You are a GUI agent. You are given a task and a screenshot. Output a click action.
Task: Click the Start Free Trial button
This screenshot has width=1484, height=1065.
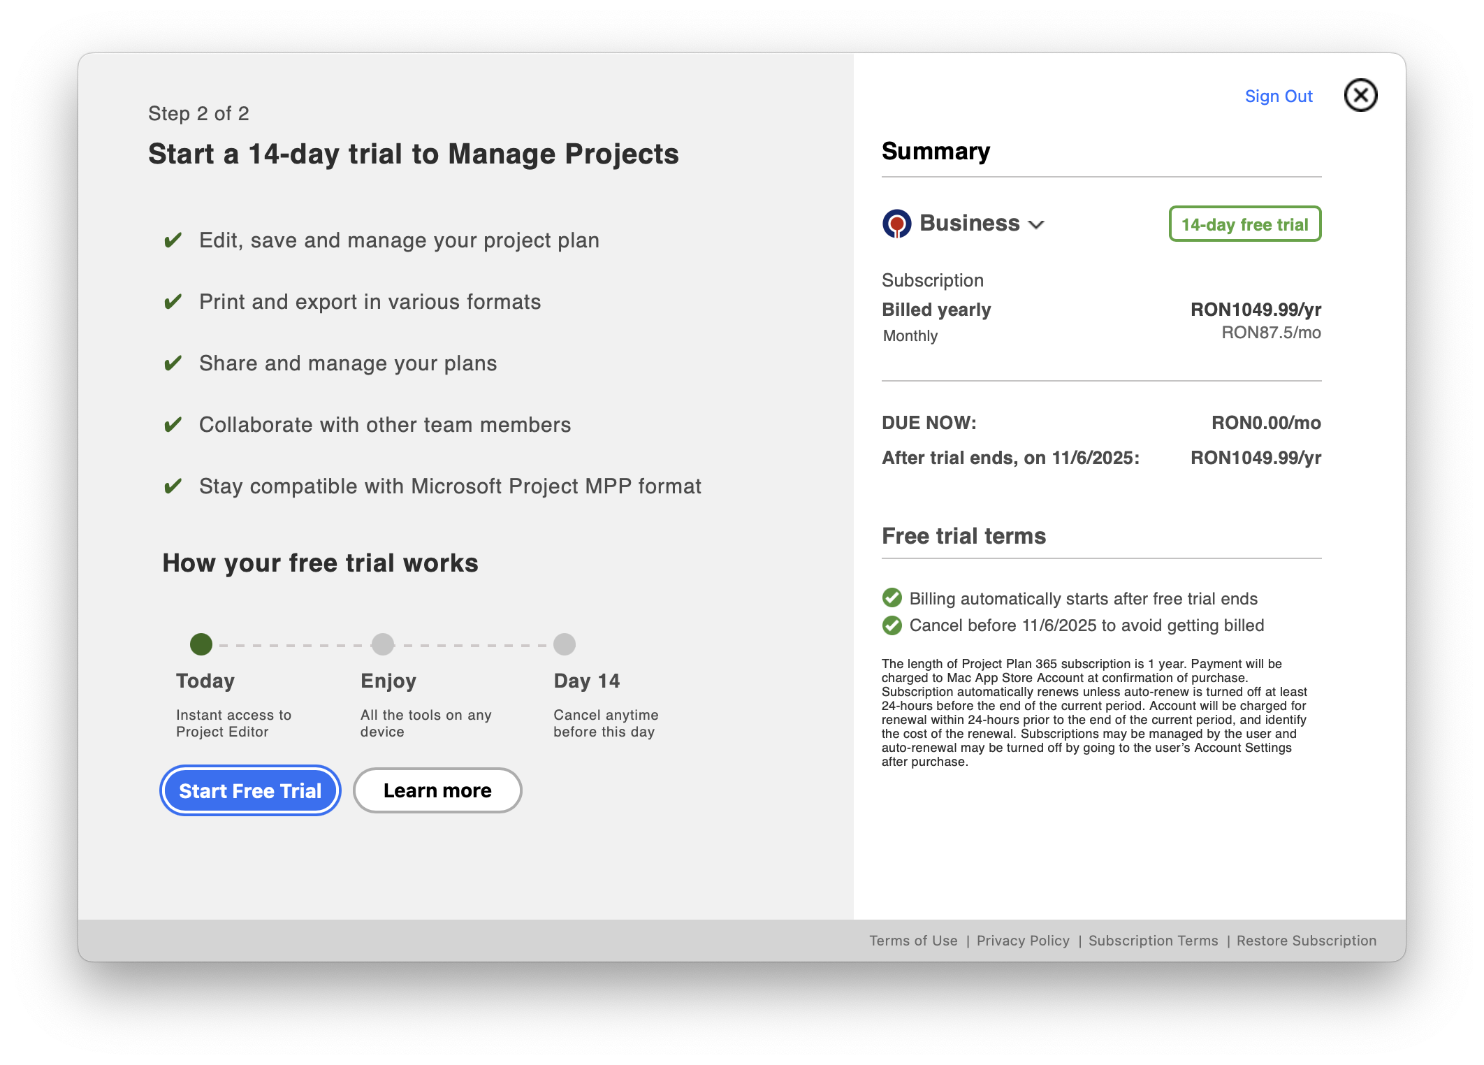pyautogui.click(x=250, y=790)
